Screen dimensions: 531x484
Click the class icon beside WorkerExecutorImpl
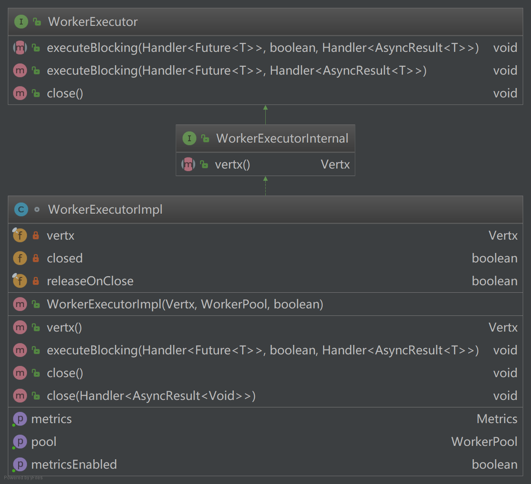[21, 209]
